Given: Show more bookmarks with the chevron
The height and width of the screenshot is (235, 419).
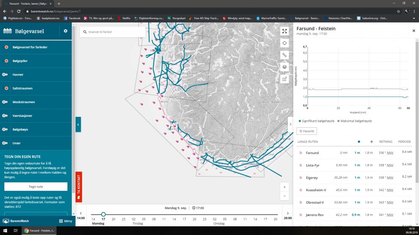Looking at the screenshot, I should tap(414, 18).
